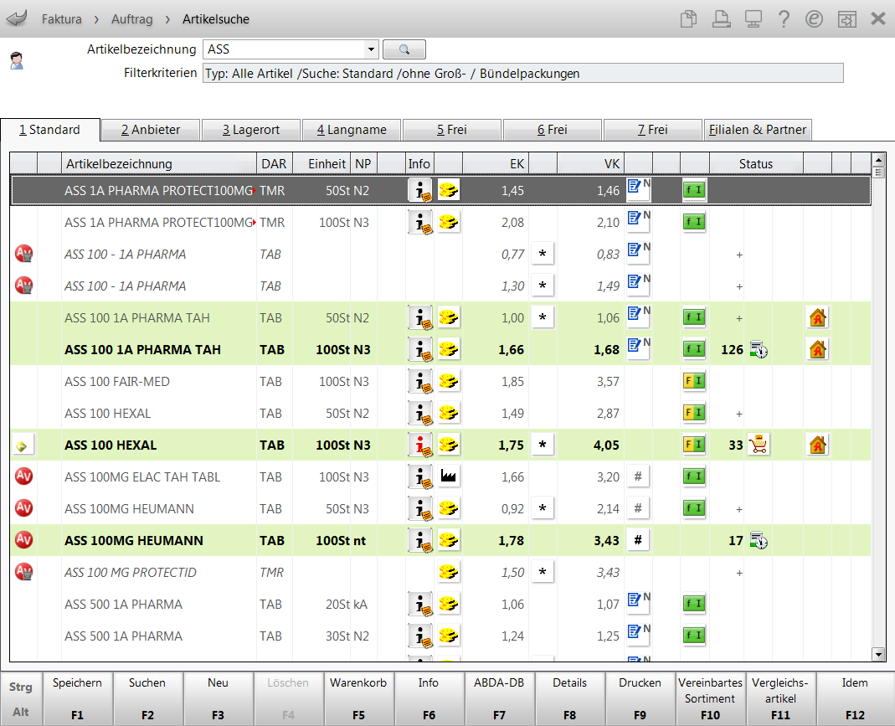This screenshot has height=726, width=895.
Task: Click green FI badge in ASS 500 1A PHARMA 20St row
Action: [x=694, y=604]
